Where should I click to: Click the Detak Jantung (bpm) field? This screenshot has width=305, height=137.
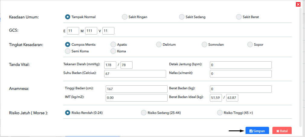point(241,65)
